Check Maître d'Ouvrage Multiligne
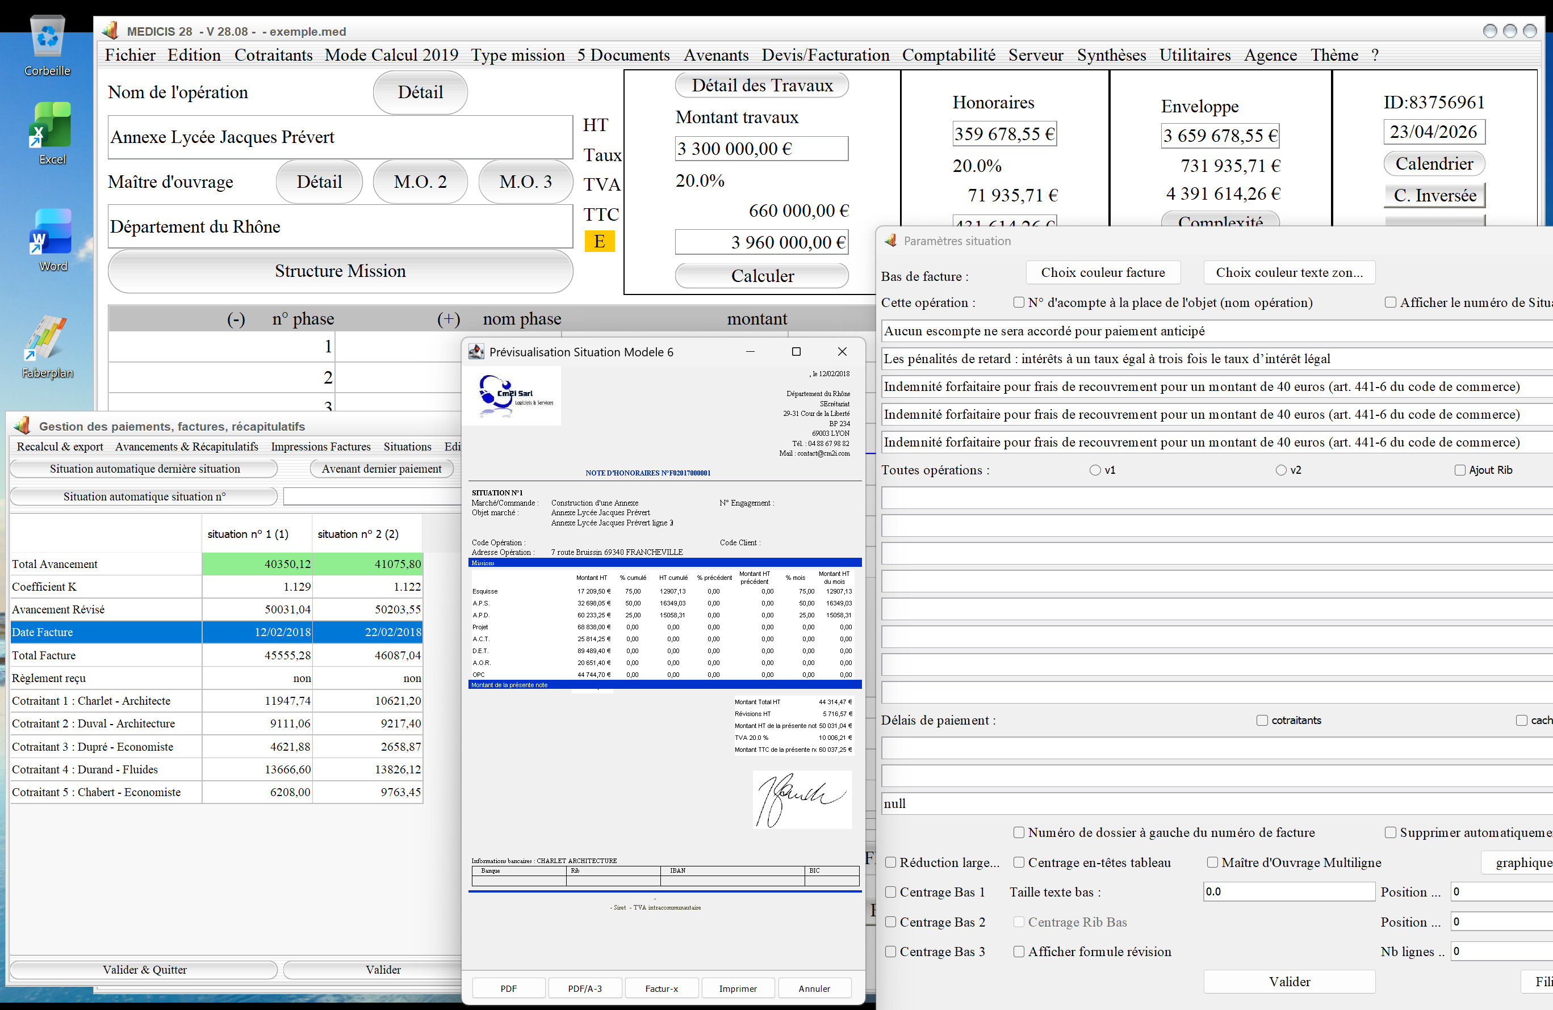 tap(1212, 862)
